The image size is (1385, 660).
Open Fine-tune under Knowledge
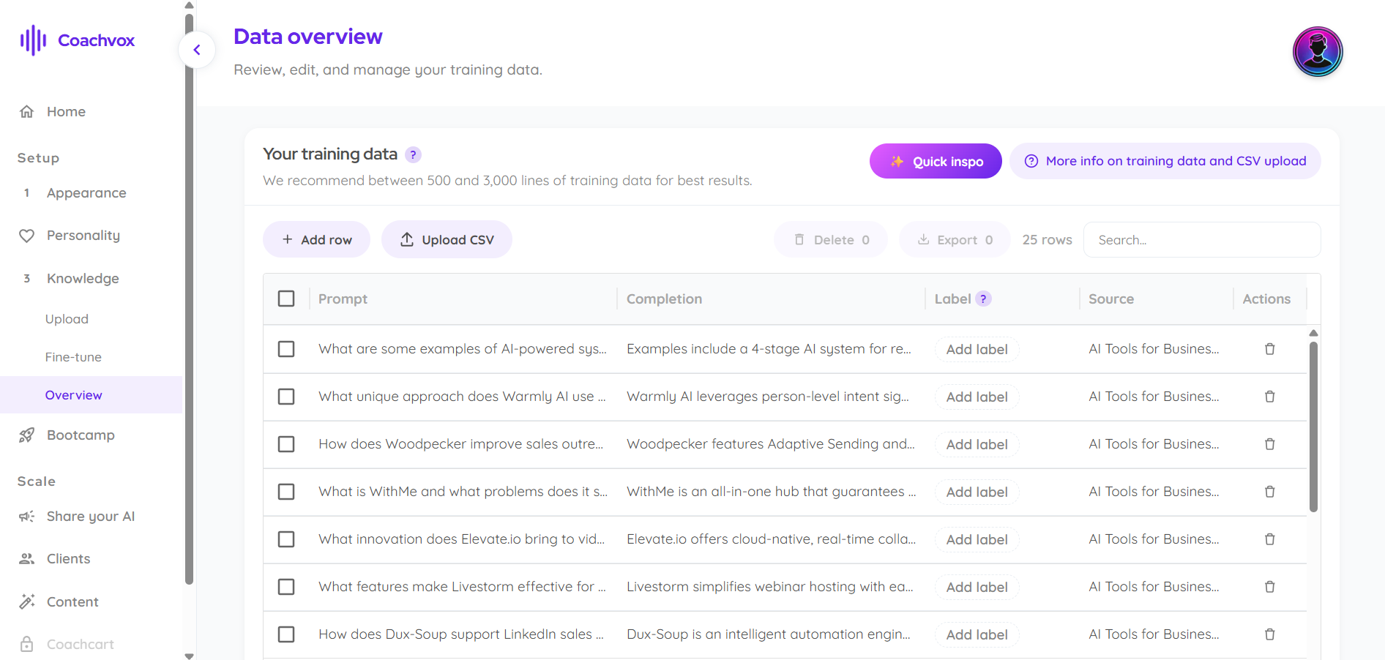73,357
